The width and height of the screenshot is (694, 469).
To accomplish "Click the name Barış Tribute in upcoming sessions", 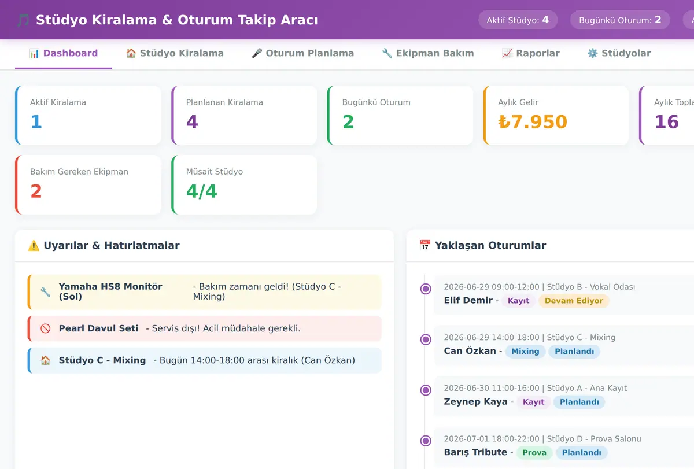I will pyautogui.click(x=475, y=452).
